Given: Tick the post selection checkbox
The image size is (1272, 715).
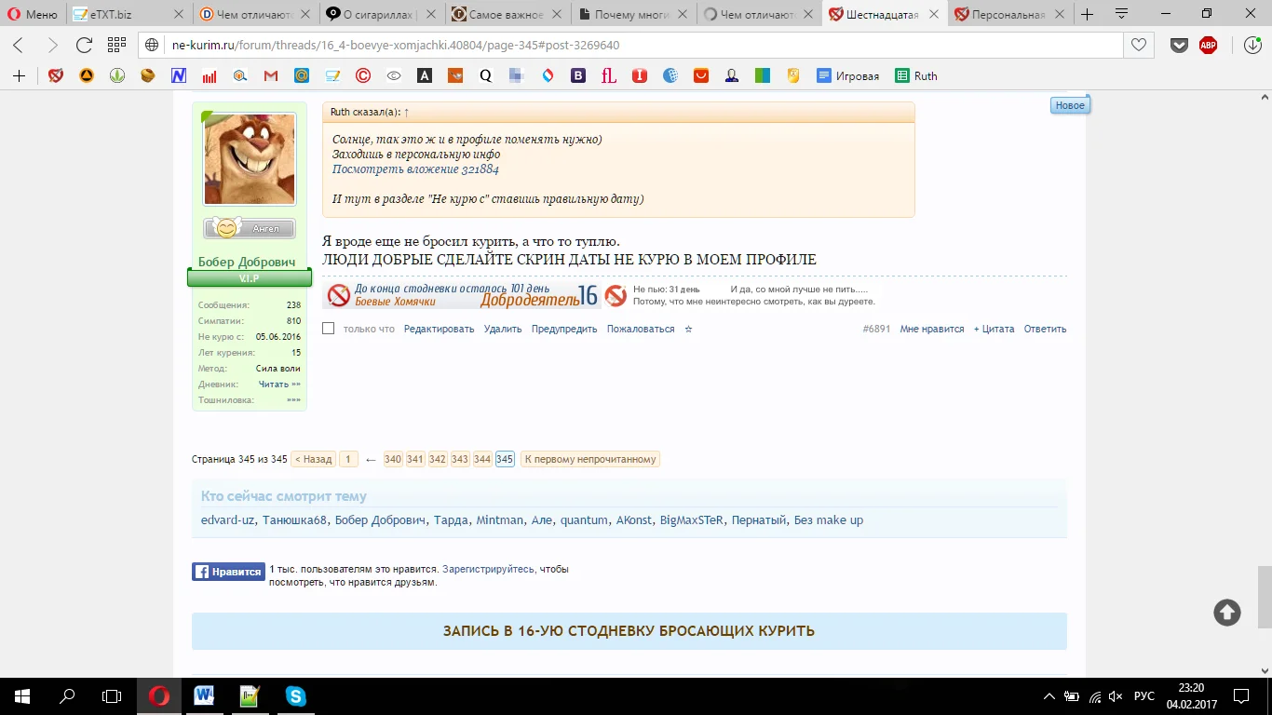Looking at the screenshot, I should tap(328, 328).
